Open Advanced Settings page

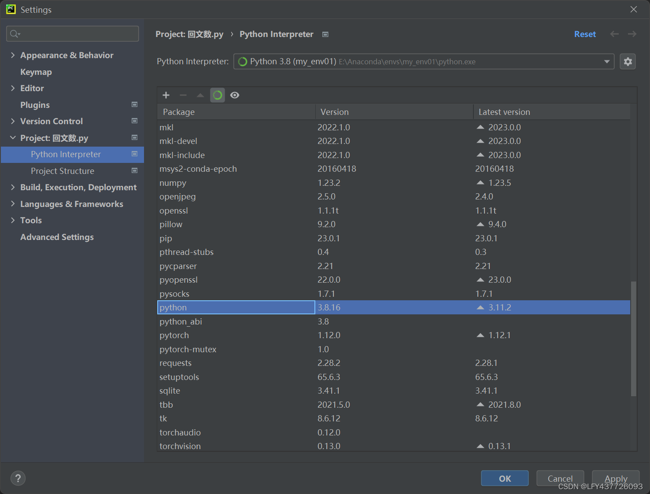[57, 237]
